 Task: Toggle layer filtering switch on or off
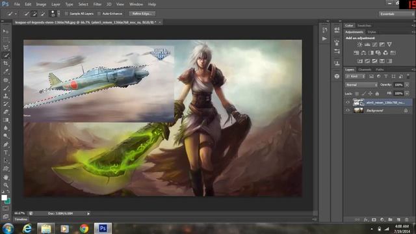[408, 77]
